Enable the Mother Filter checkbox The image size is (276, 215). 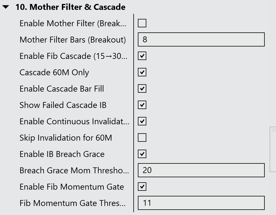(x=142, y=23)
